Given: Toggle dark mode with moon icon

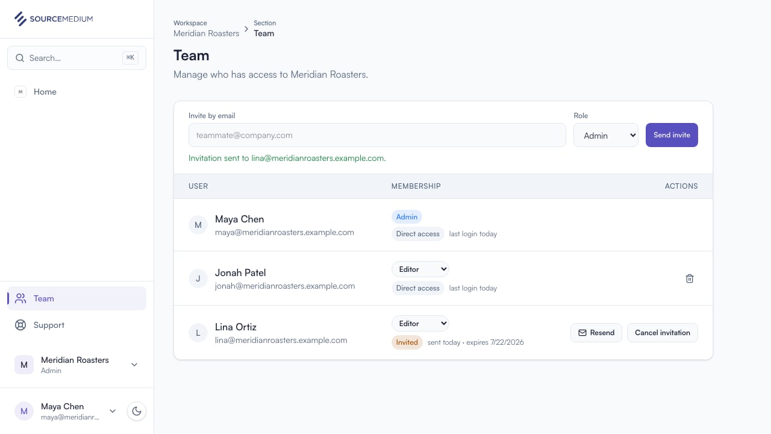Looking at the screenshot, I should [137, 411].
